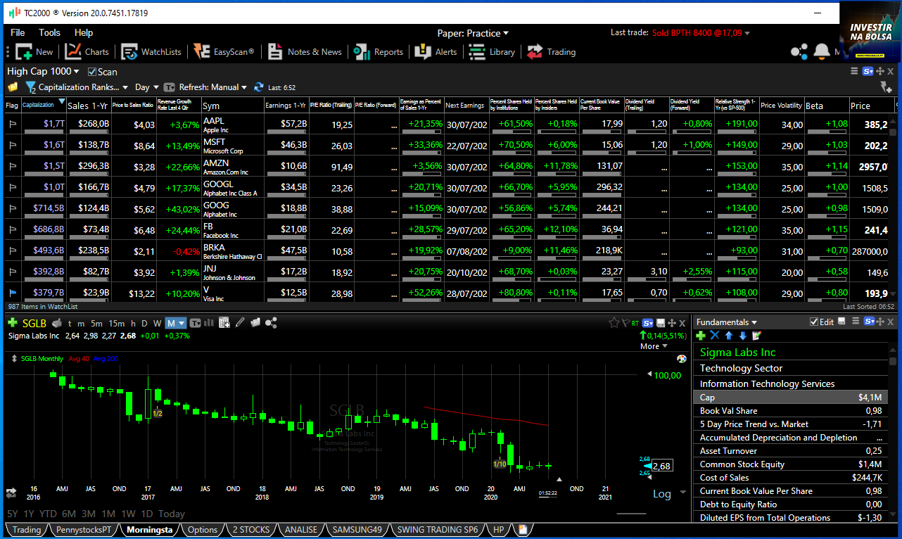Image resolution: width=902 pixels, height=539 pixels.
Task: Open Notes & News
Action: [x=304, y=51]
